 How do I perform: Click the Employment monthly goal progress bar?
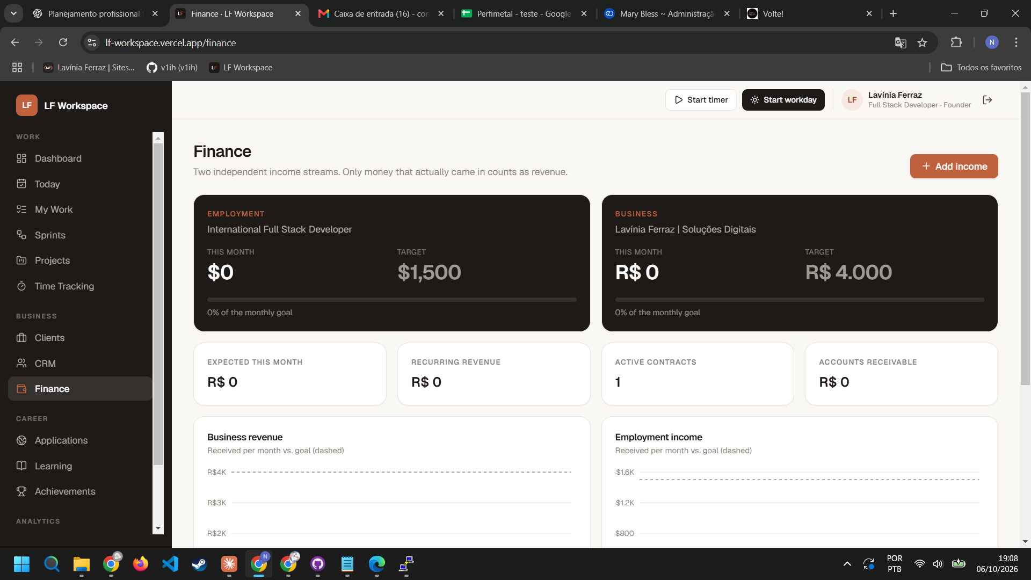[391, 300]
